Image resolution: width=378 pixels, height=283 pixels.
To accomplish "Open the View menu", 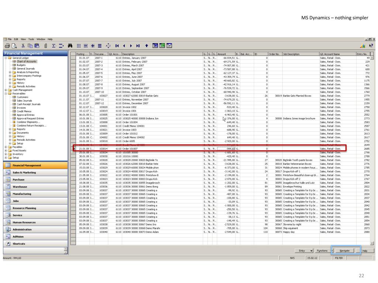I will (23, 39).
